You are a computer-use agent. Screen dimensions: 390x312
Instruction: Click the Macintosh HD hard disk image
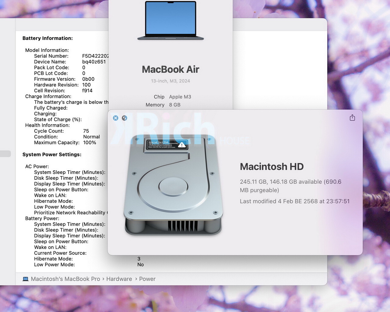pos(173,185)
